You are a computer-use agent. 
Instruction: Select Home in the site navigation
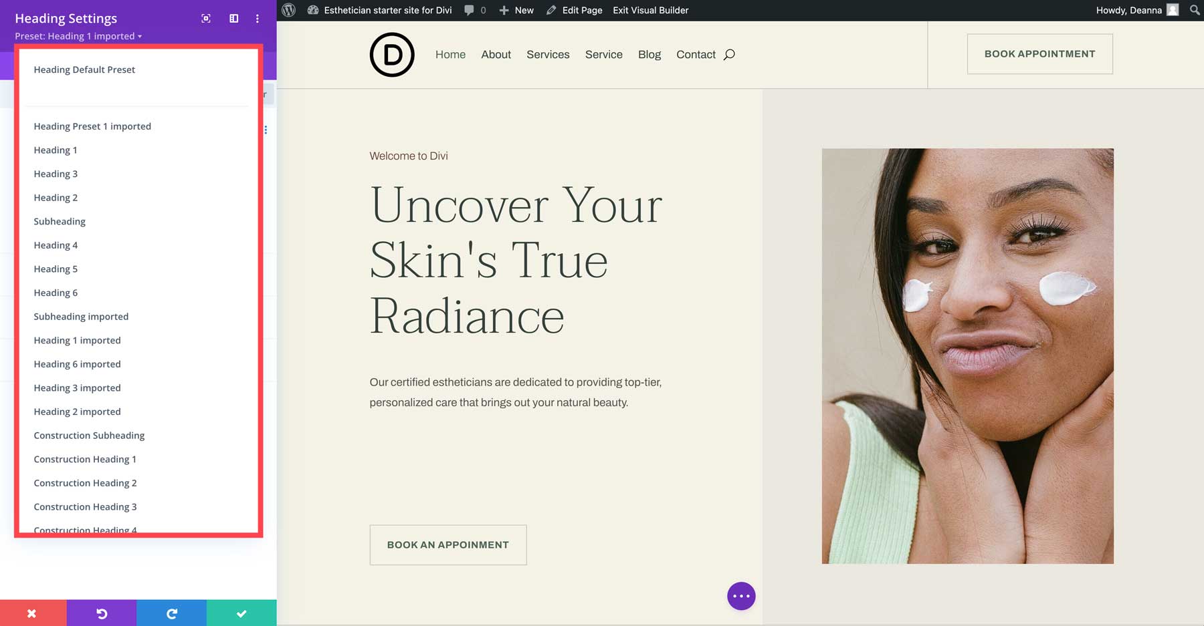(x=450, y=54)
